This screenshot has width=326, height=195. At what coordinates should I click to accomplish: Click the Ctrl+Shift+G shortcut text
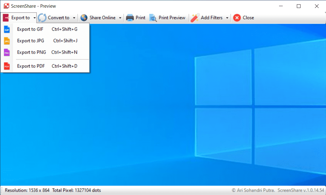[64, 29]
